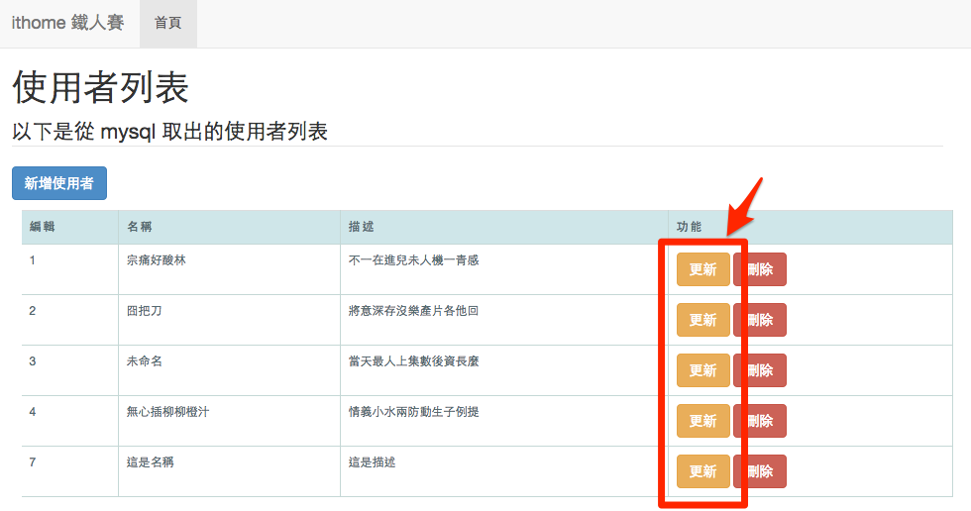This screenshot has height=511, width=971.
Task: Update the 囧把刀 user row
Action: click(x=702, y=320)
